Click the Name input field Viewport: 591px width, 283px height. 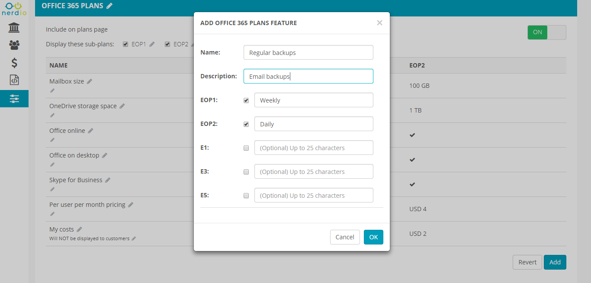[x=308, y=52]
